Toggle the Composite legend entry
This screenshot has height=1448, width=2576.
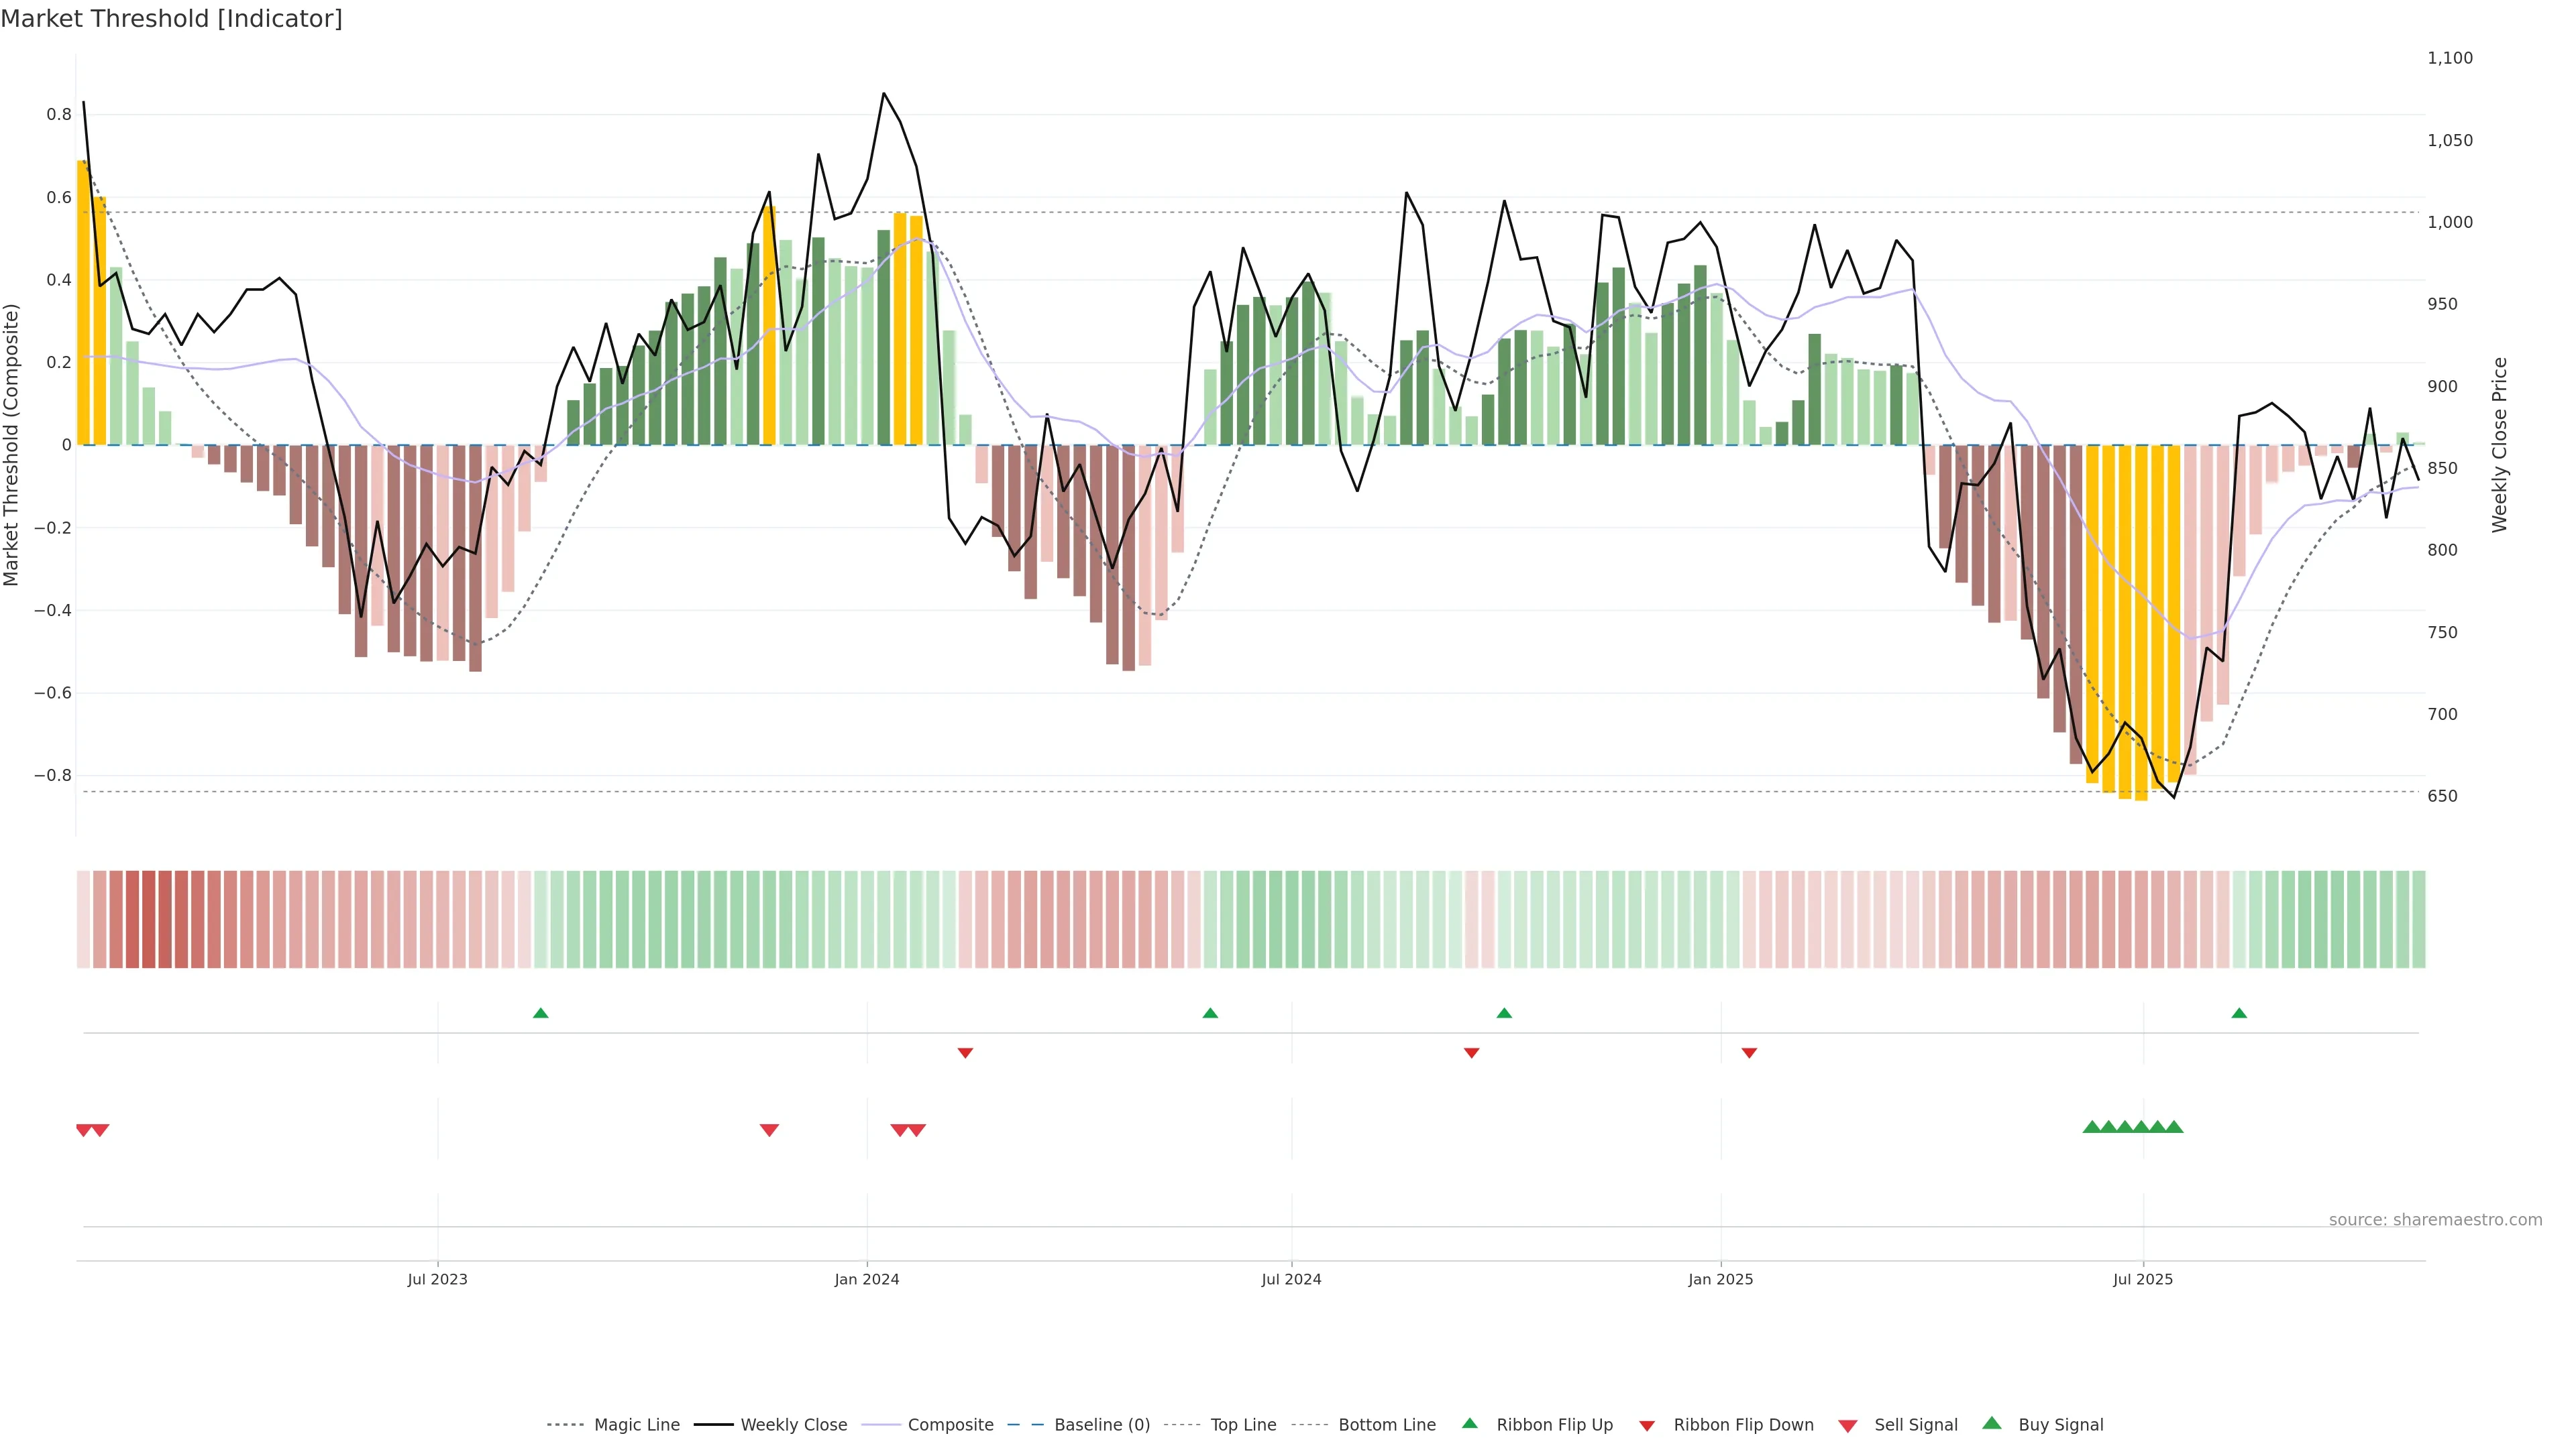(x=950, y=1425)
